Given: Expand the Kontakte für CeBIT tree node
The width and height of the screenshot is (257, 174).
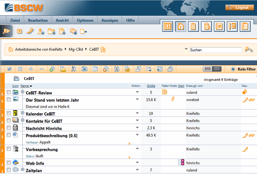Looking at the screenshot, I should [23, 120].
